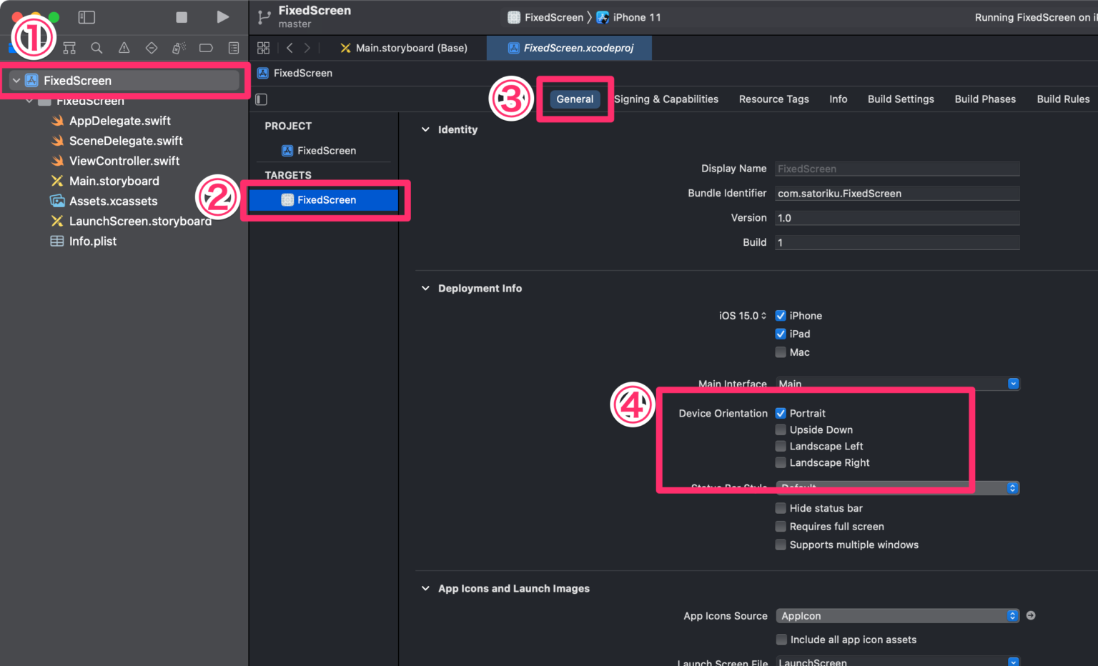Uncheck the iPad device checkbox
The image size is (1098, 666).
click(781, 334)
